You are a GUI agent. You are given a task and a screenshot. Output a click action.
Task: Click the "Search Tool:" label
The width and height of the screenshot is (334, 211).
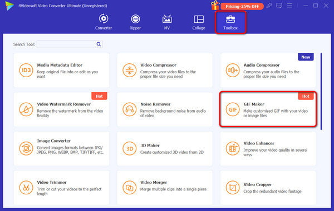[24, 44]
